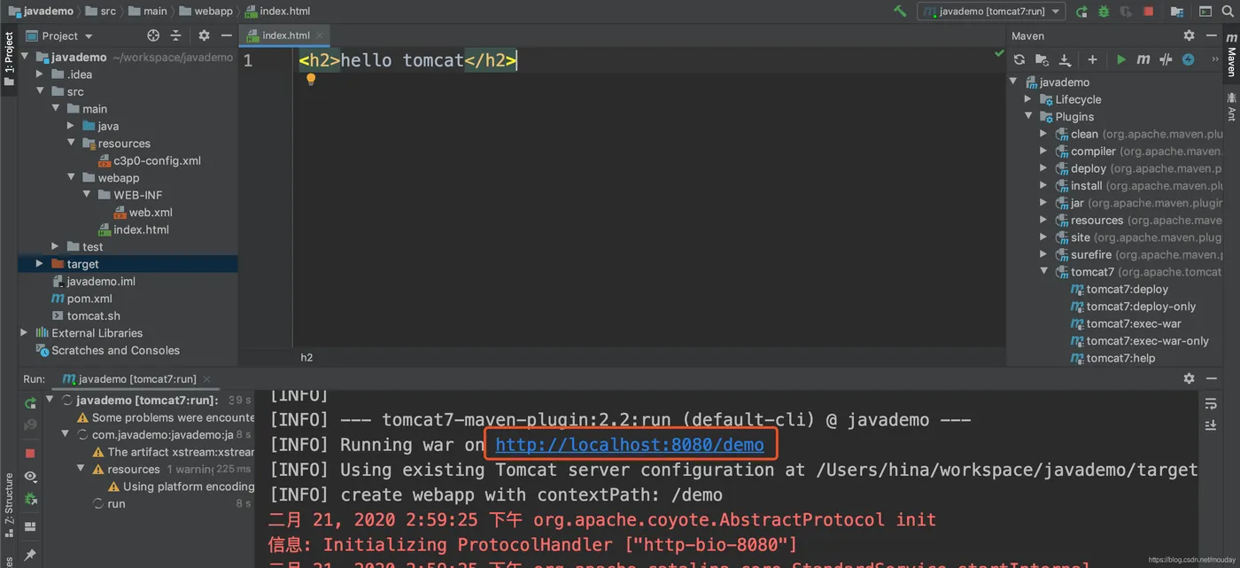This screenshot has width=1240, height=568.
Task: Open the Ant side tab
Action: pyautogui.click(x=1231, y=105)
